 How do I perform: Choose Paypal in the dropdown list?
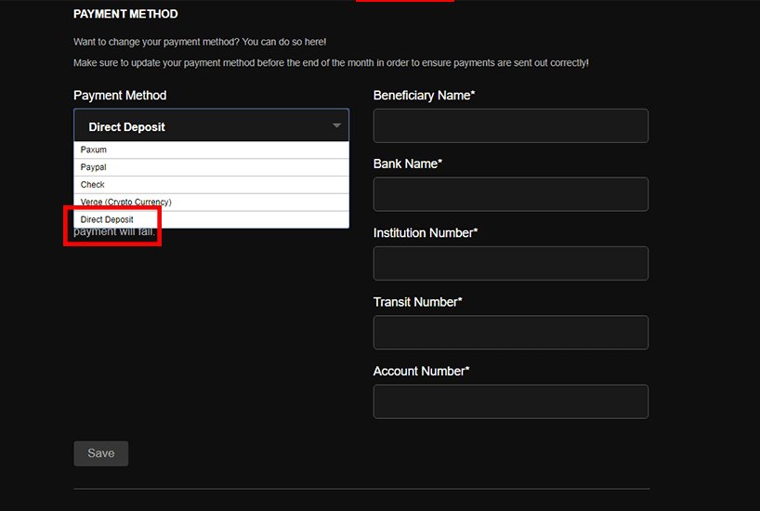coord(211,167)
